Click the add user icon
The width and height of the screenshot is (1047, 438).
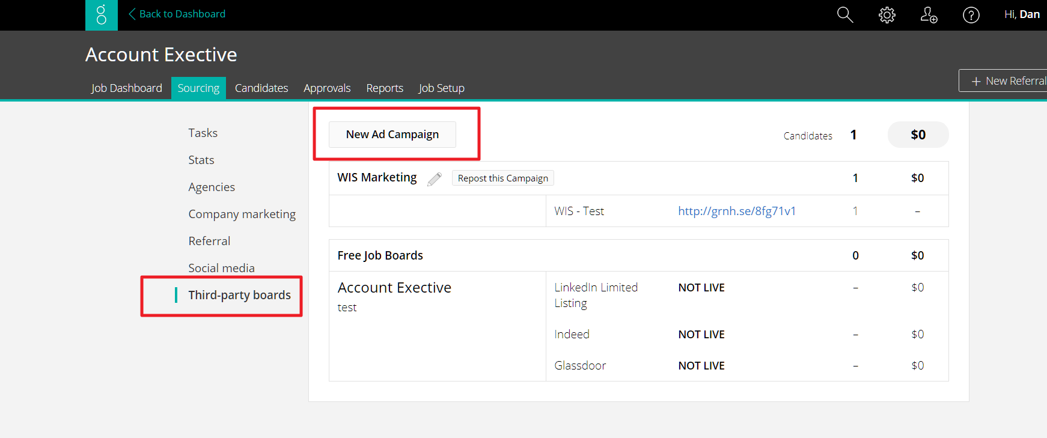coord(929,15)
